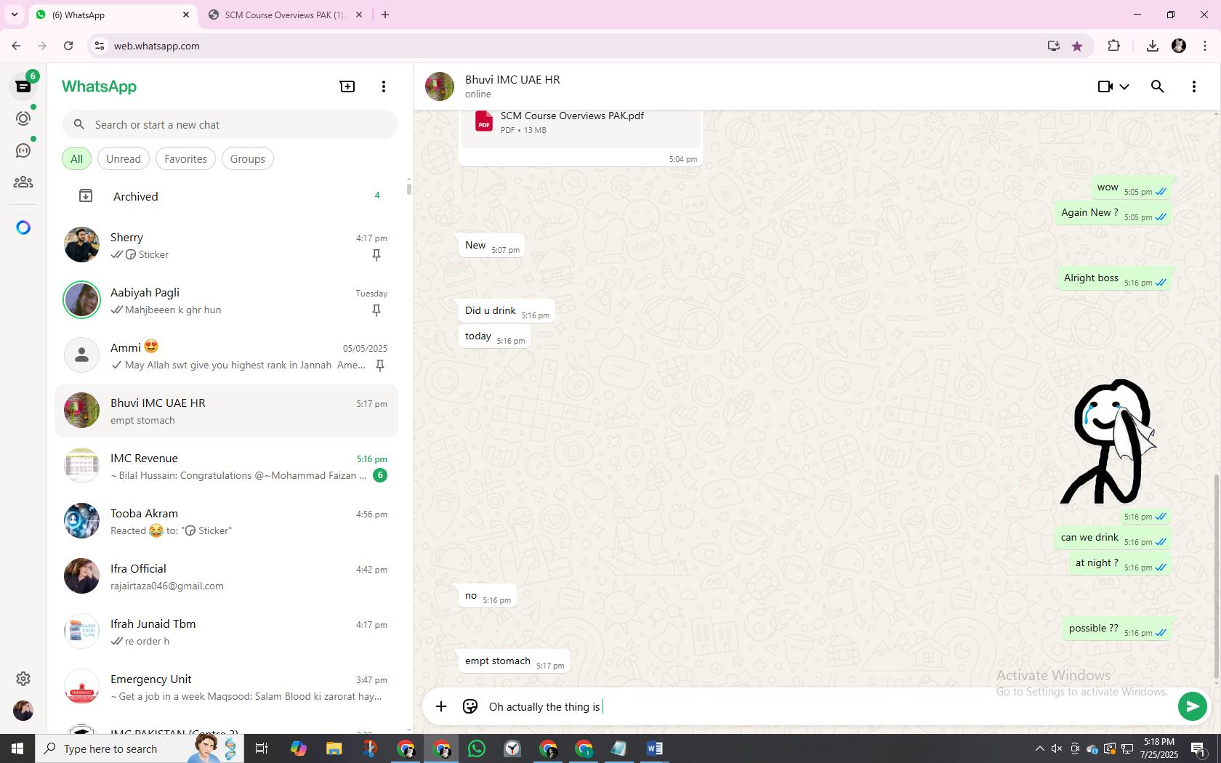Open the Meta AI circle icon
Viewport: 1221px width, 763px height.
(23, 227)
